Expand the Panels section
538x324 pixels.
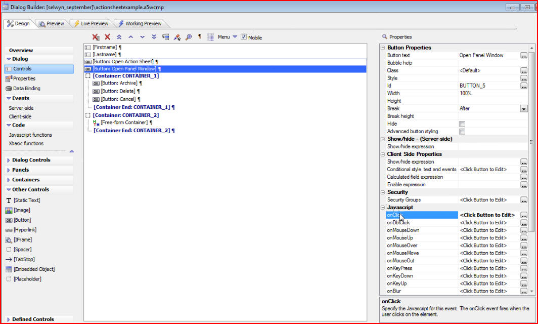coord(9,170)
